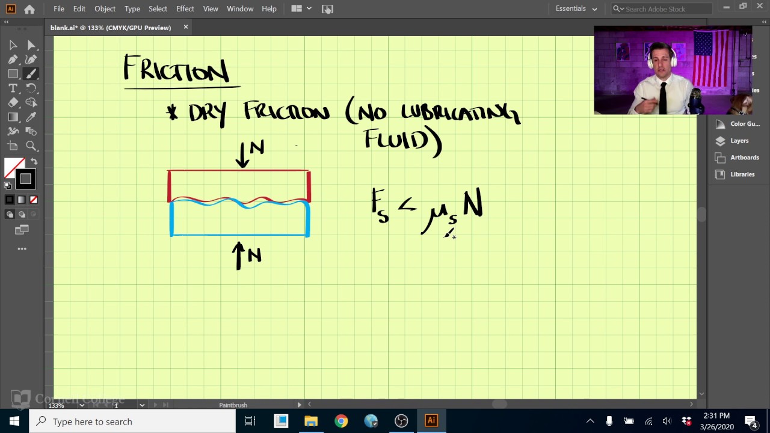Select the Direct Selection tool
Image resolution: width=770 pixels, height=433 pixels.
pyautogui.click(x=31, y=45)
